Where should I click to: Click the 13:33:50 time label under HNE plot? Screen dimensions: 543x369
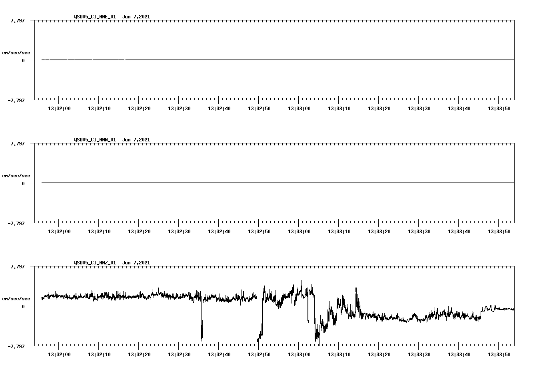499,109
